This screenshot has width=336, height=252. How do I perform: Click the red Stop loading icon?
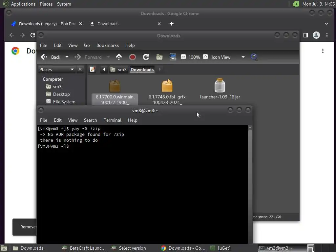(x=133, y=57)
